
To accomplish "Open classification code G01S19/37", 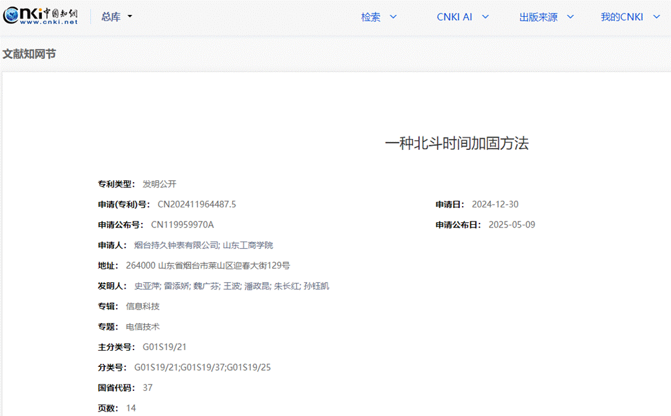I will [203, 368].
